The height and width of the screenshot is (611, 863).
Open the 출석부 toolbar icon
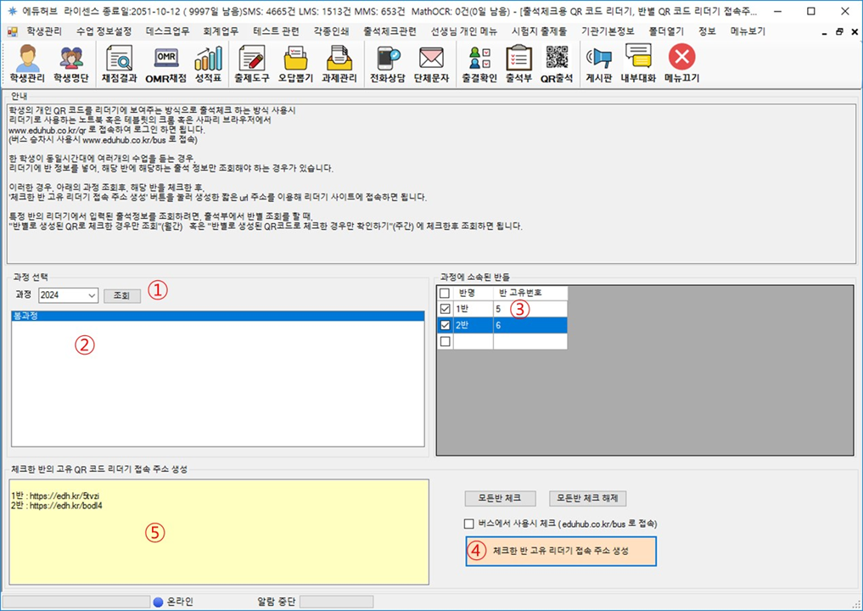(518, 64)
